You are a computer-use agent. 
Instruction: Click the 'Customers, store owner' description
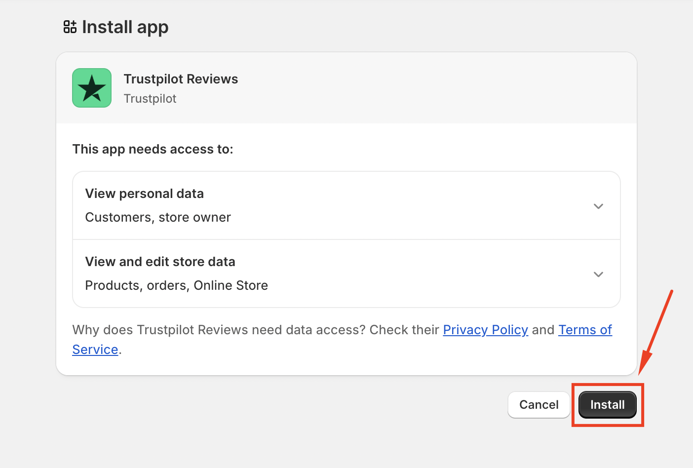pos(158,217)
